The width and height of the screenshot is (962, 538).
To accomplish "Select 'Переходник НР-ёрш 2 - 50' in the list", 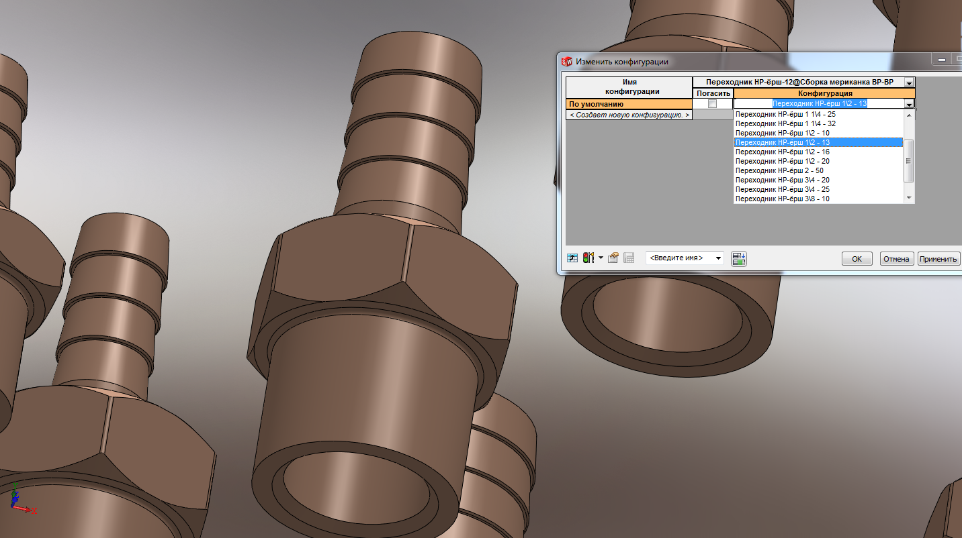I will click(x=818, y=170).
